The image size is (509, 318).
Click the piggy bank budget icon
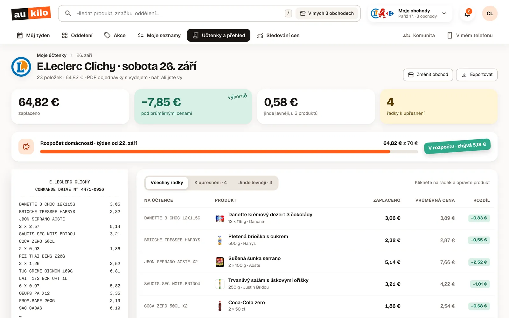pos(26,147)
